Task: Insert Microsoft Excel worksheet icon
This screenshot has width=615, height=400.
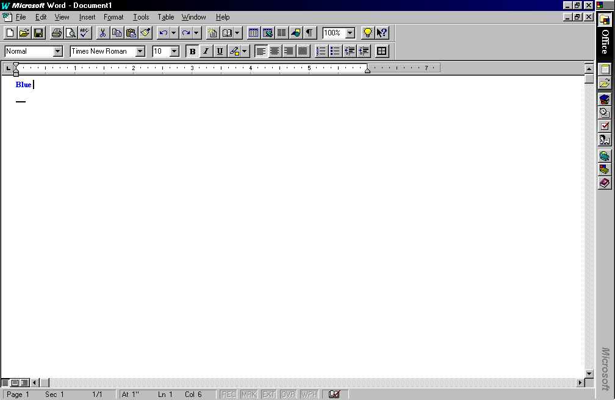Action: [267, 33]
